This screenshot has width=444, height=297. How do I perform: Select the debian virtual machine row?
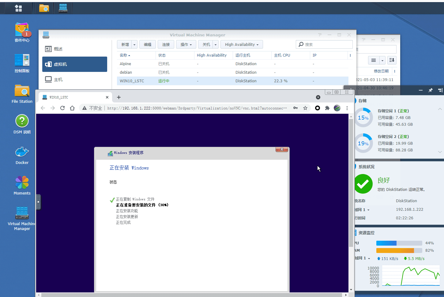(233, 72)
